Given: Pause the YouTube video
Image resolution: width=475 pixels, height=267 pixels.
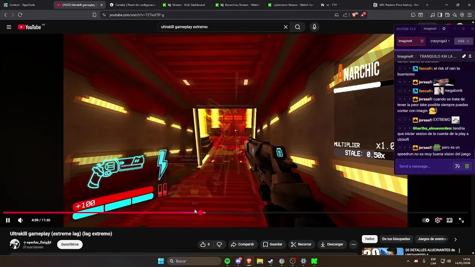Looking at the screenshot, I should pyautogui.click(x=8, y=220).
